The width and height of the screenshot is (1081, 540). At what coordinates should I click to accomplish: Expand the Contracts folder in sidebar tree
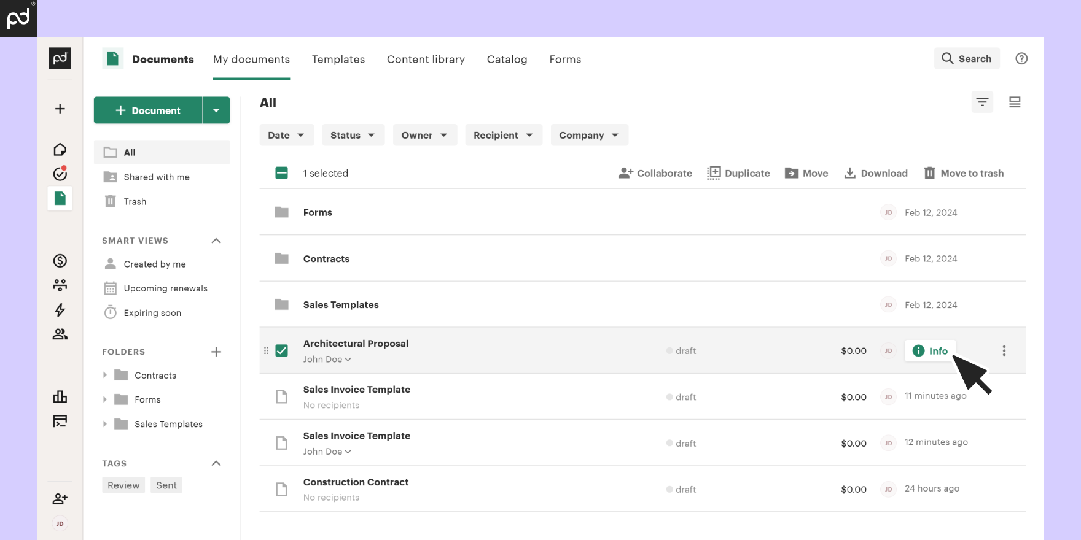click(105, 375)
